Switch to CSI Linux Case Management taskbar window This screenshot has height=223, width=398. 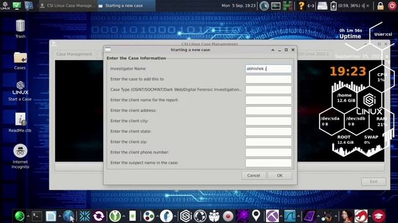pos(68,6)
